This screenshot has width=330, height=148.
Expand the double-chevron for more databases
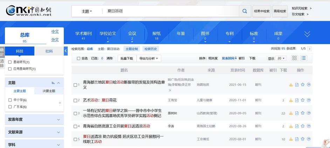click(x=307, y=34)
